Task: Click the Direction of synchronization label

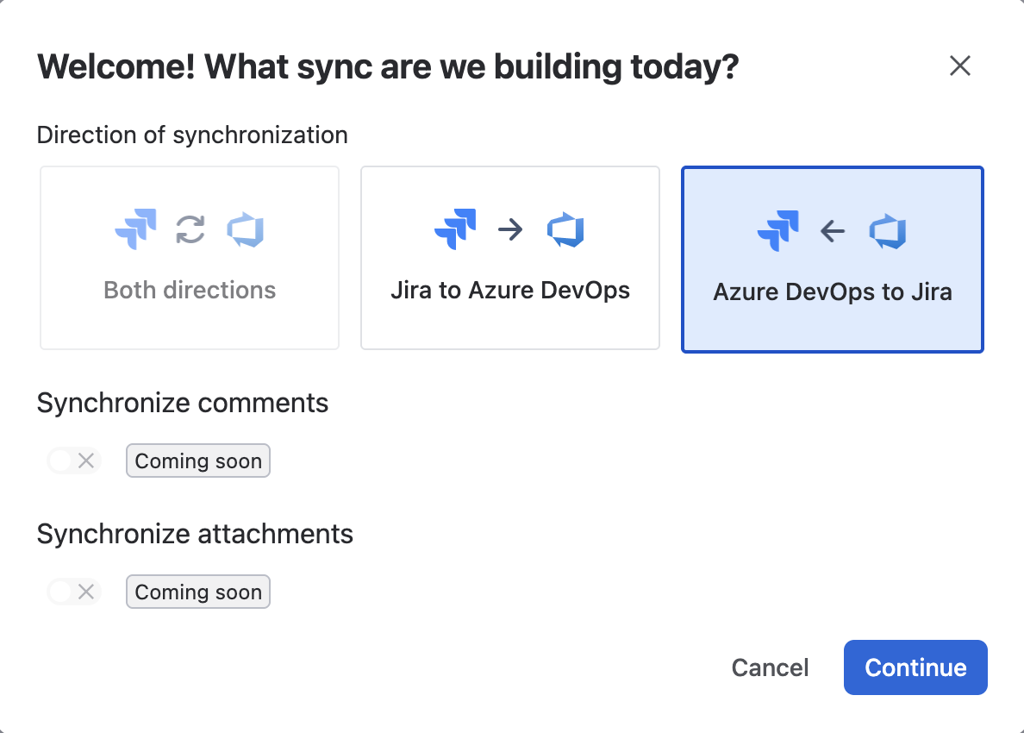Action: 192,135
